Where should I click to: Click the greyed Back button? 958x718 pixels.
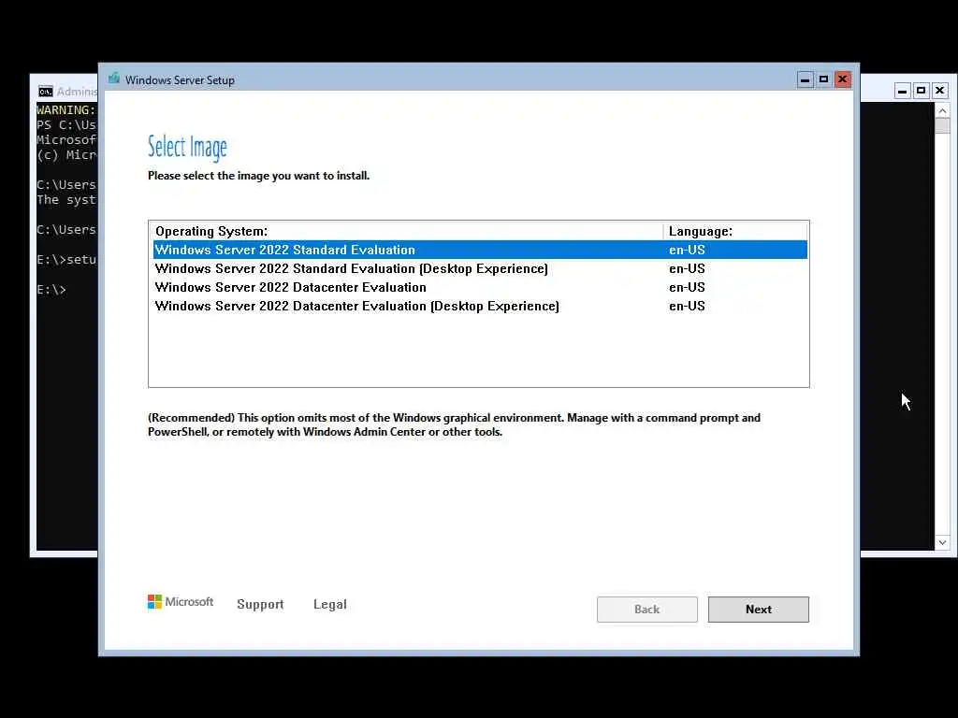(647, 610)
